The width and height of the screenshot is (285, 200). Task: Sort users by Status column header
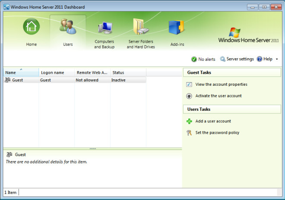(128, 73)
